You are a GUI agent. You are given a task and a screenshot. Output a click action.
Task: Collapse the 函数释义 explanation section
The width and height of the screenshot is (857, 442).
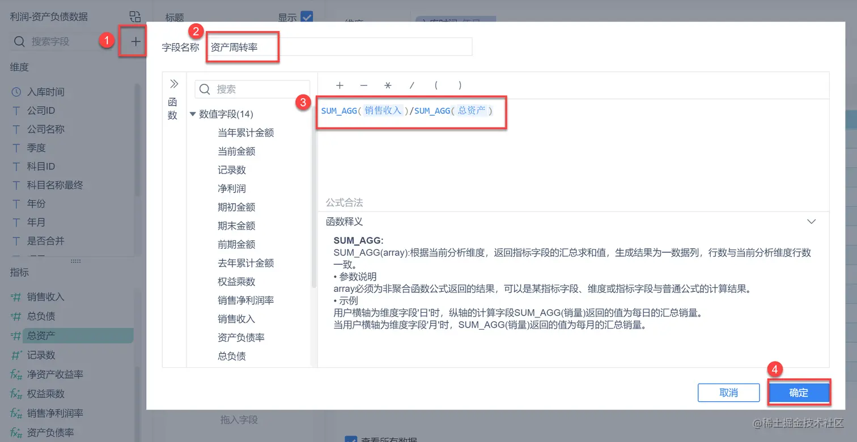pos(811,221)
